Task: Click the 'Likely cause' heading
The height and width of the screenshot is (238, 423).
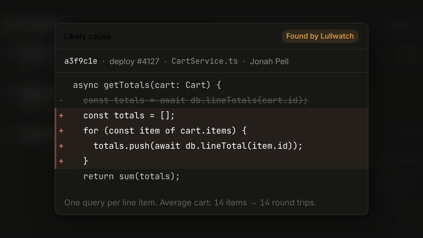Action: pos(88,36)
